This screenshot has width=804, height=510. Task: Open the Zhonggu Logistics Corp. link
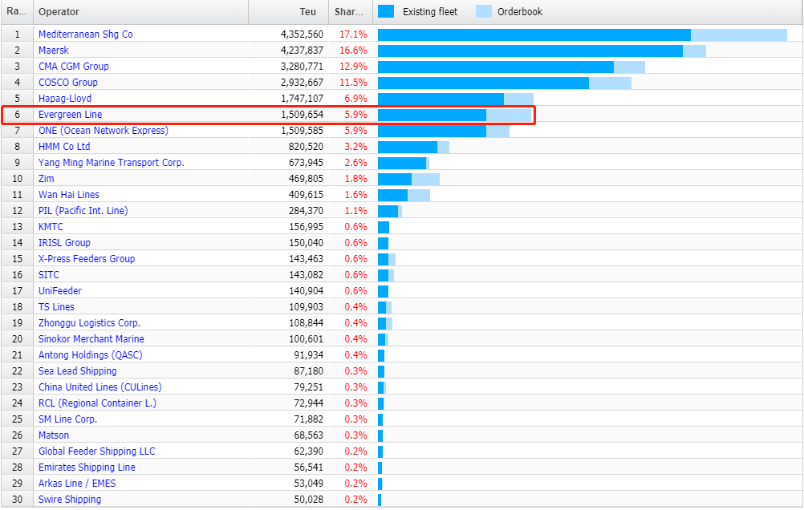click(x=89, y=323)
